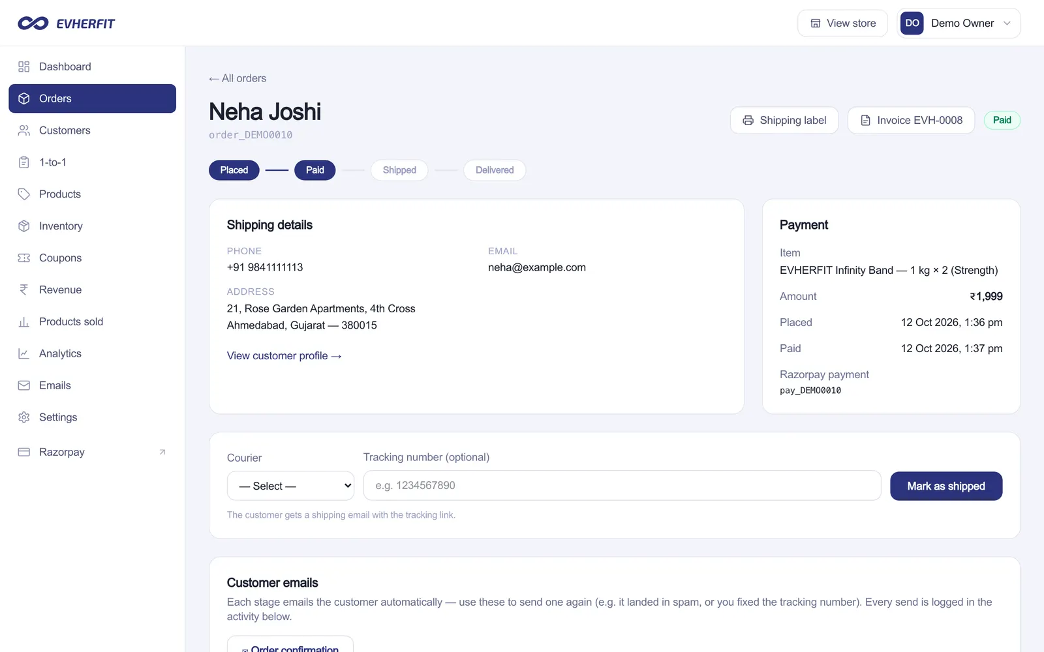1044x652 pixels.
Task: Click the Orders box icon
Action: coord(24,98)
